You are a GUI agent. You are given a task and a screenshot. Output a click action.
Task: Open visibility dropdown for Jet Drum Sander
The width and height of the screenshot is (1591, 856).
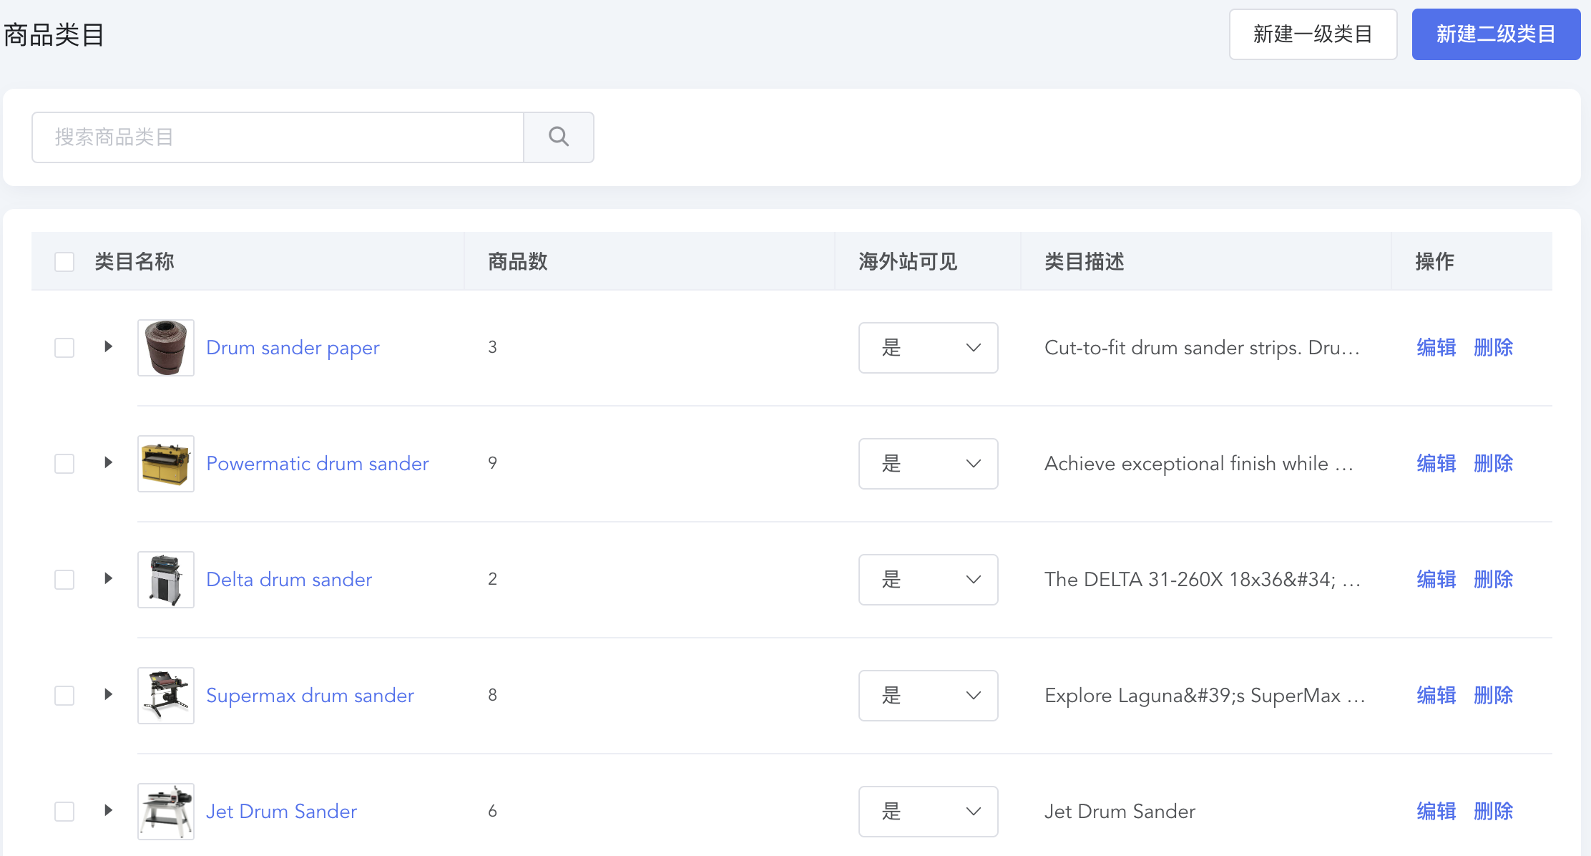point(929,812)
